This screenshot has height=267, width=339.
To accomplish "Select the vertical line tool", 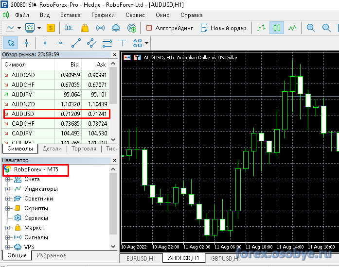I will pos(45,43).
